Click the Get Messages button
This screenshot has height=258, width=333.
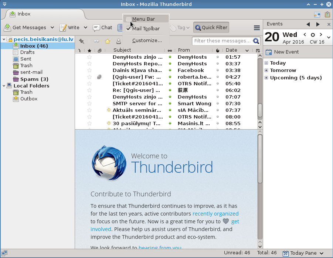[x=25, y=28]
